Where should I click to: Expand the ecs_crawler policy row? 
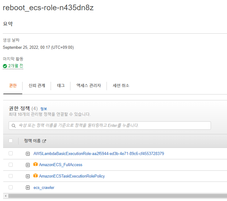(x=28, y=187)
